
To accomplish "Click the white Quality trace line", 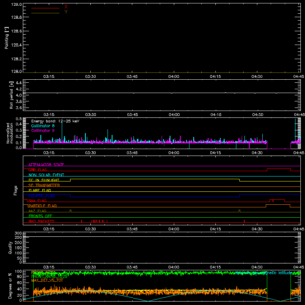I will [x=162, y=237].
